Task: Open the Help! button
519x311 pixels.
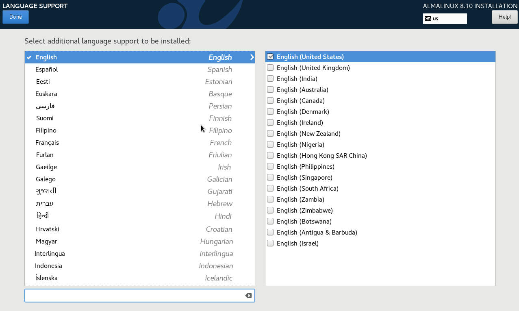Action: pos(504,17)
